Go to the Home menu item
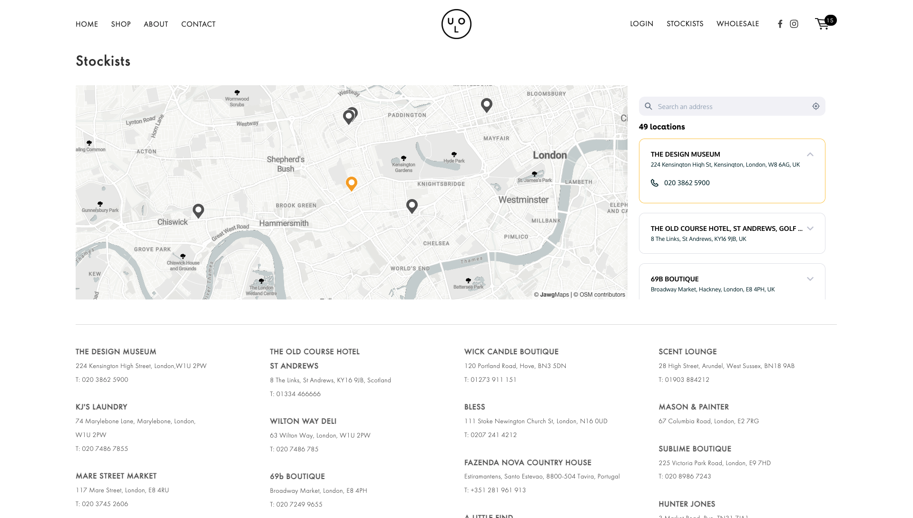This screenshot has height=518, width=913. 87,24
